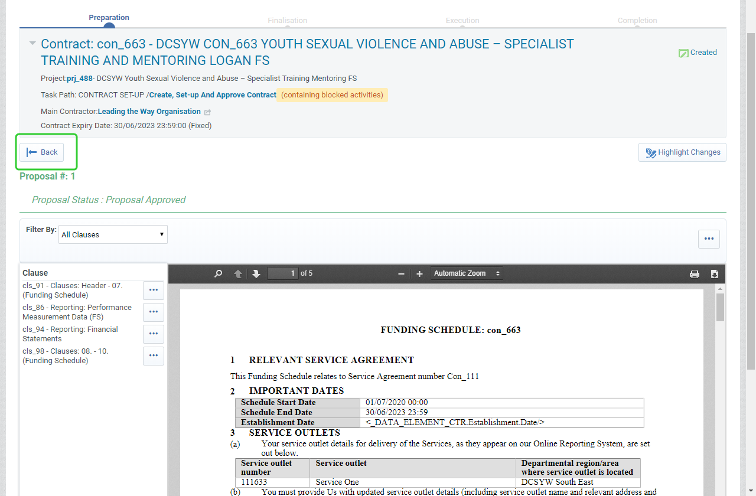Click Highlight Changes button
The image size is (756, 496).
[682, 152]
